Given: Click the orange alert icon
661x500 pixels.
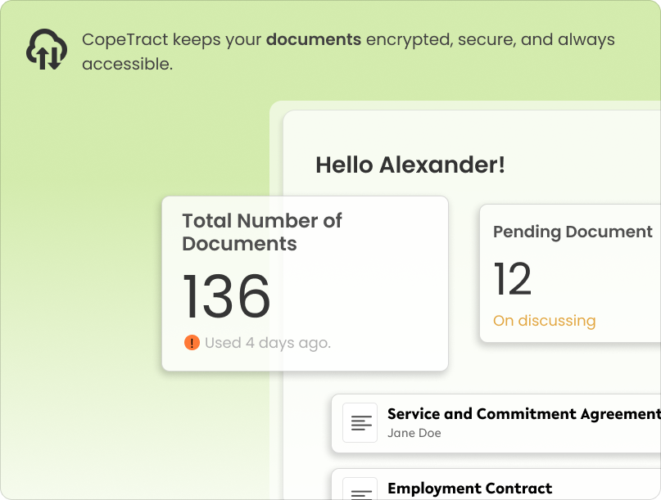Looking at the screenshot, I should coord(192,343).
